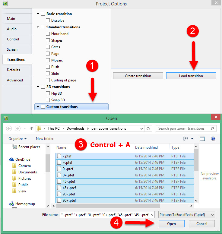The image size is (222, 234).
Task: Toggle the preview pane icon
Action: (202, 139)
